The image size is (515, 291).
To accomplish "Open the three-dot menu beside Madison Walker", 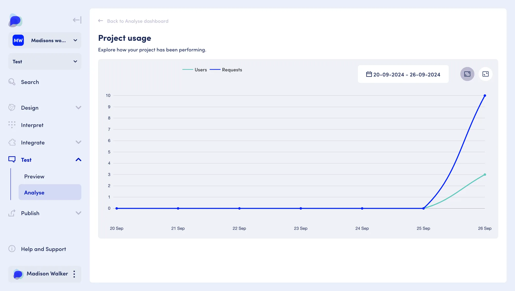I will pyautogui.click(x=74, y=274).
